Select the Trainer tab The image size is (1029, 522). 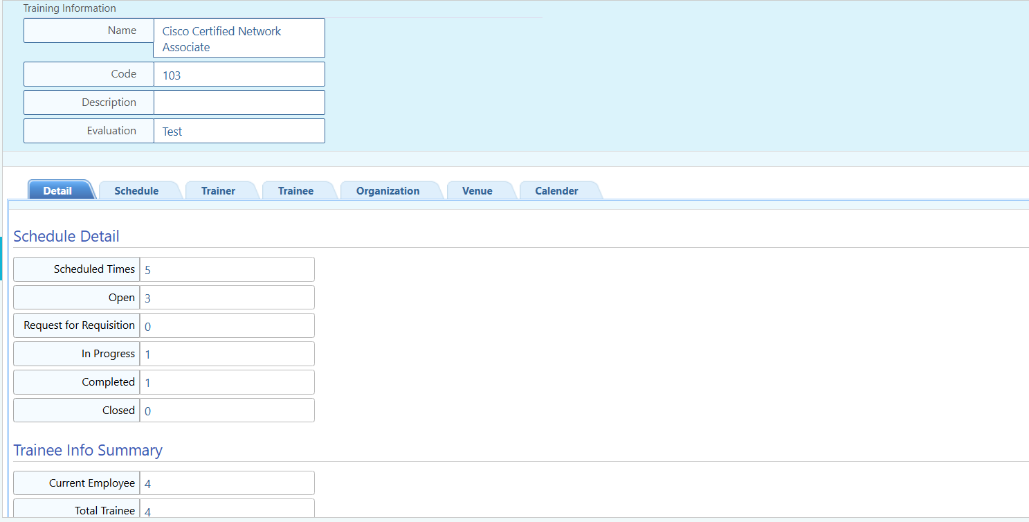point(218,191)
